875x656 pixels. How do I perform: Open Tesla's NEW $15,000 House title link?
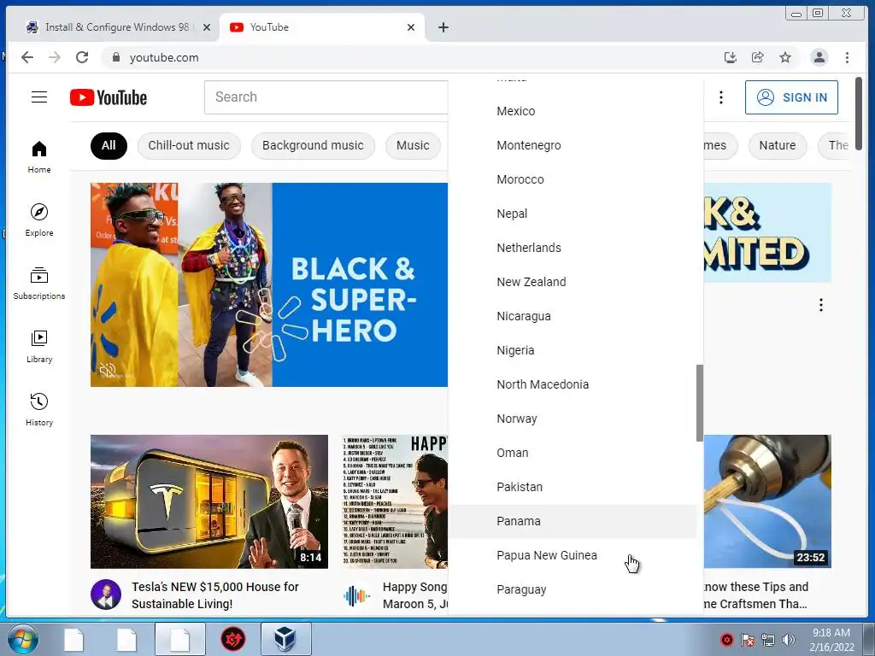[215, 595]
